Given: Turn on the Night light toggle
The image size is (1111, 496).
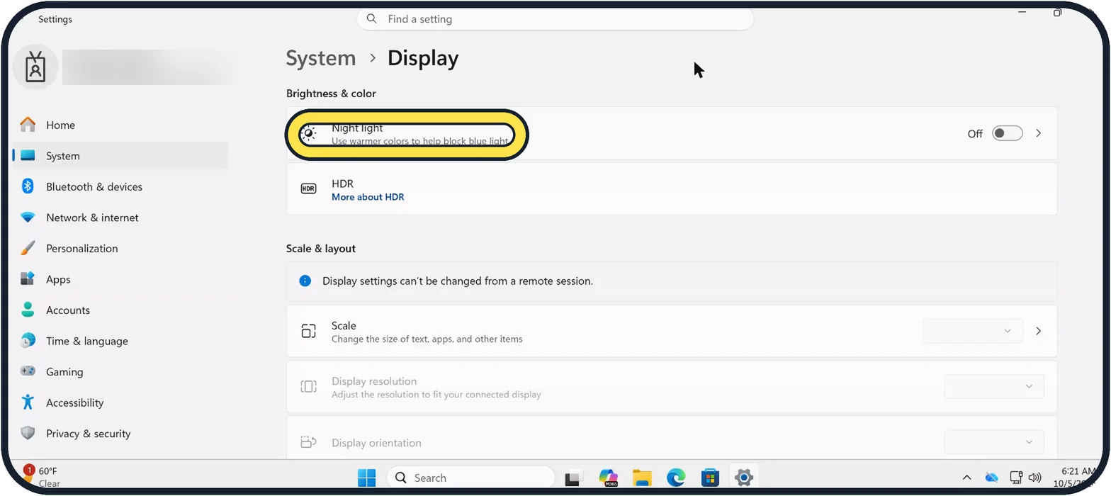Looking at the screenshot, I should coord(1007,133).
